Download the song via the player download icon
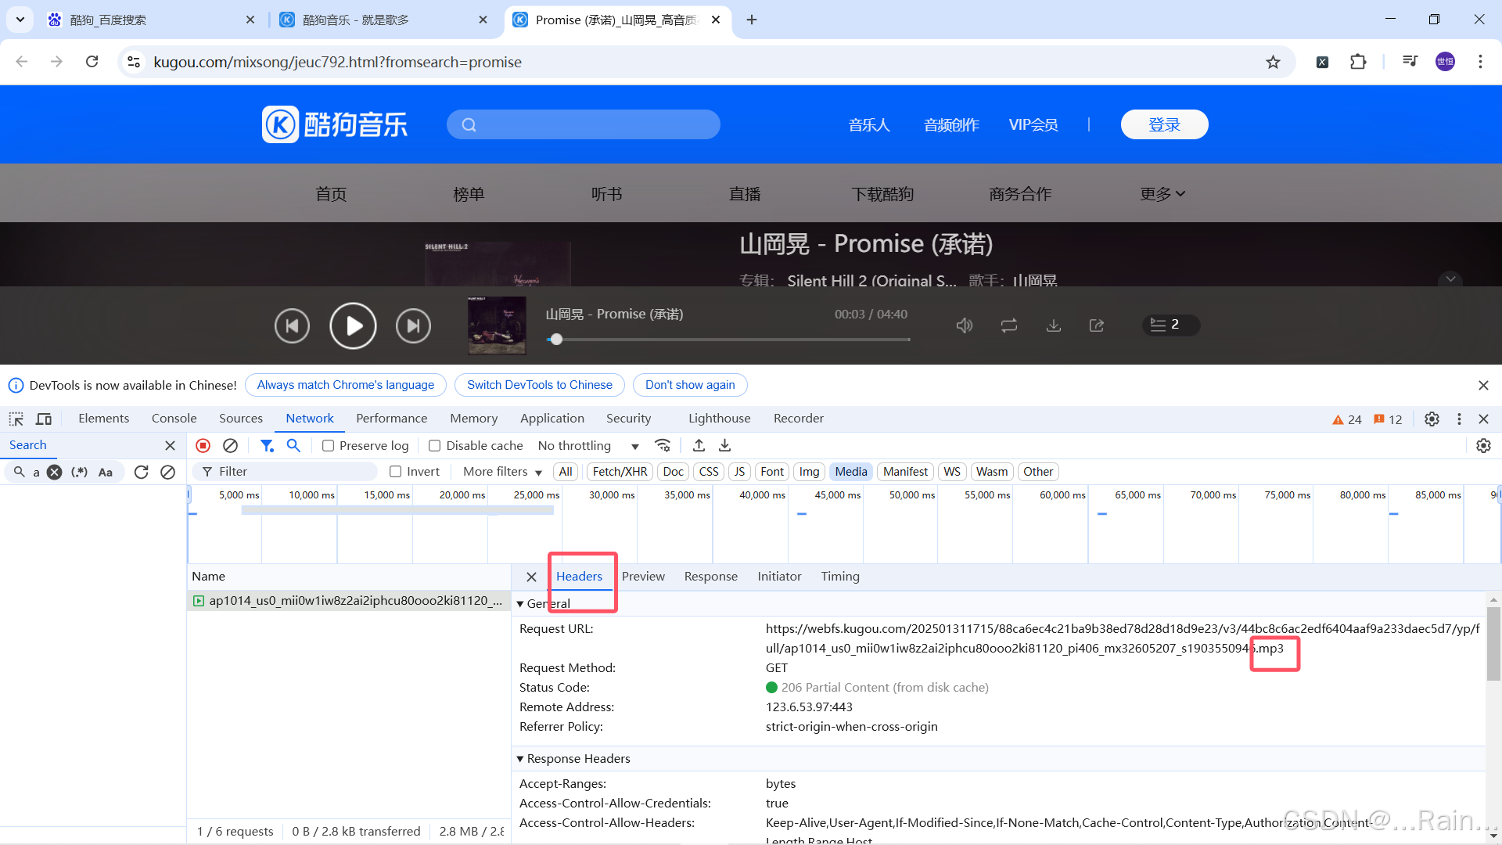 1054,325
